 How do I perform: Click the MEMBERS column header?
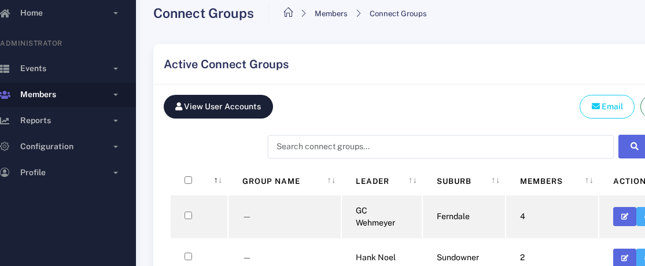[x=541, y=182]
